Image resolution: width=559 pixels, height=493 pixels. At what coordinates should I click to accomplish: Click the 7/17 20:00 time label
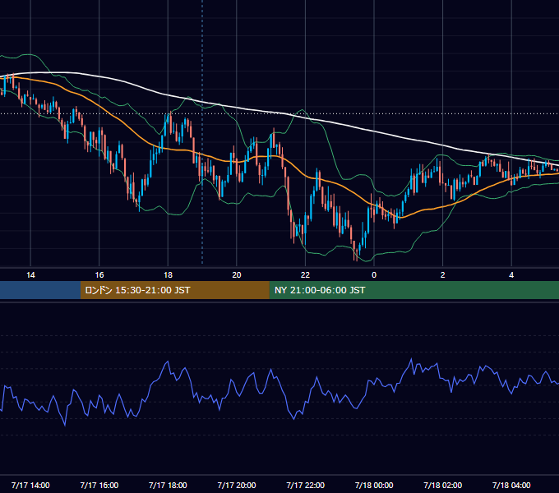237,485
